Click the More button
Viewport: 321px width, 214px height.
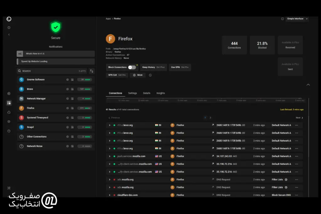pyautogui.click(x=138, y=75)
